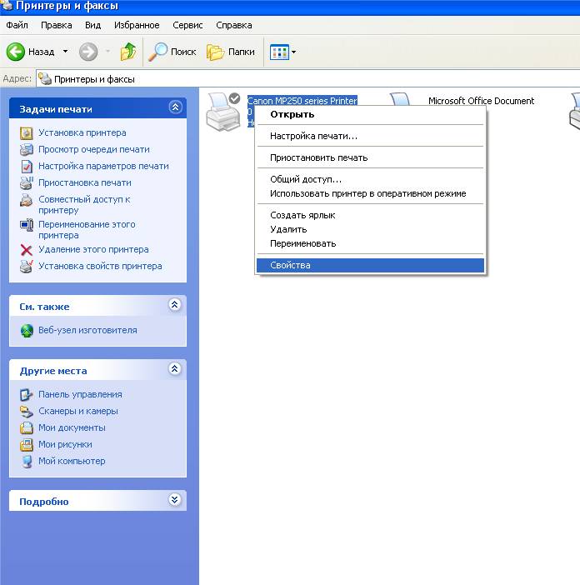Click the Удаление этого принтера link
580x585 pixels.
93,249
